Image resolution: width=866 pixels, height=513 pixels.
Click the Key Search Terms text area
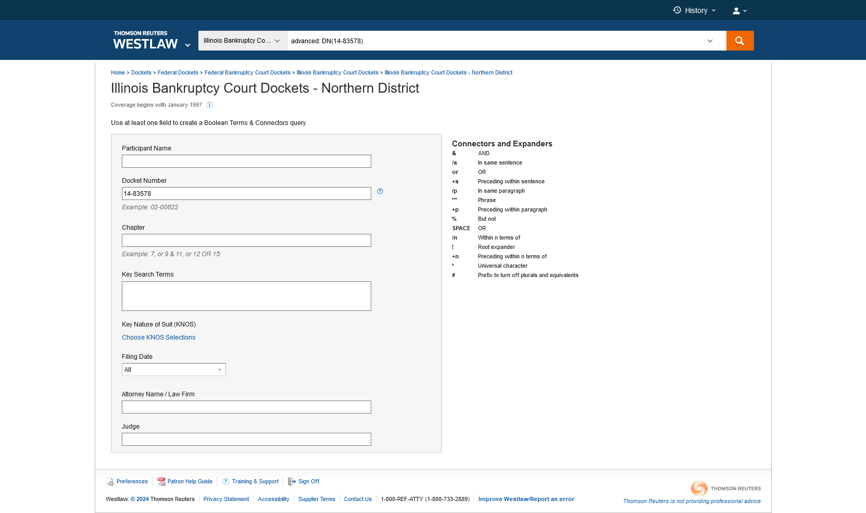pos(246,296)
